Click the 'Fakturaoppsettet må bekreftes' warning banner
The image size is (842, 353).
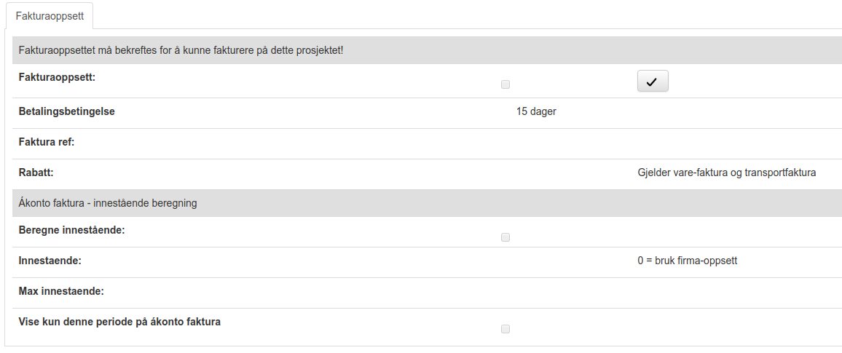tap(181, 50)
